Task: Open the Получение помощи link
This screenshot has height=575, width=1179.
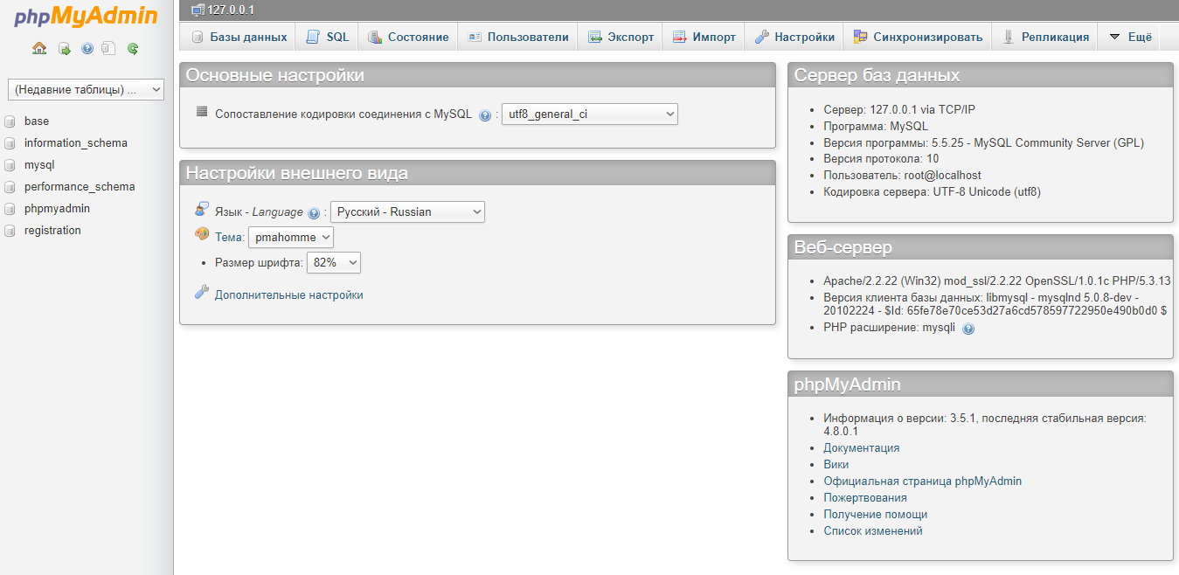Action: pos(875,515)
